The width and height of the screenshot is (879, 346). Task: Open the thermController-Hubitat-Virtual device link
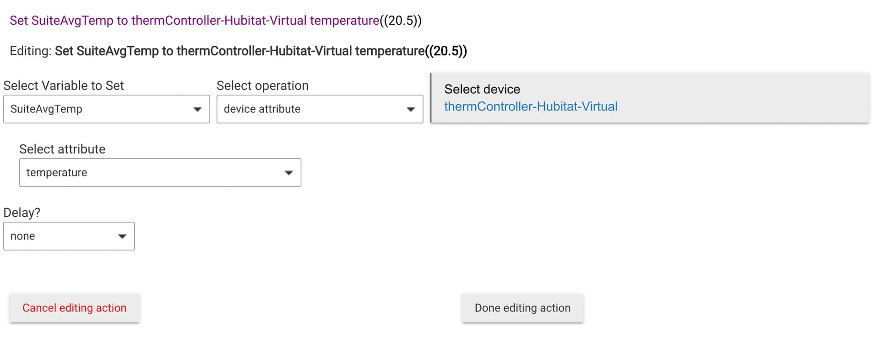click(531, 106)
